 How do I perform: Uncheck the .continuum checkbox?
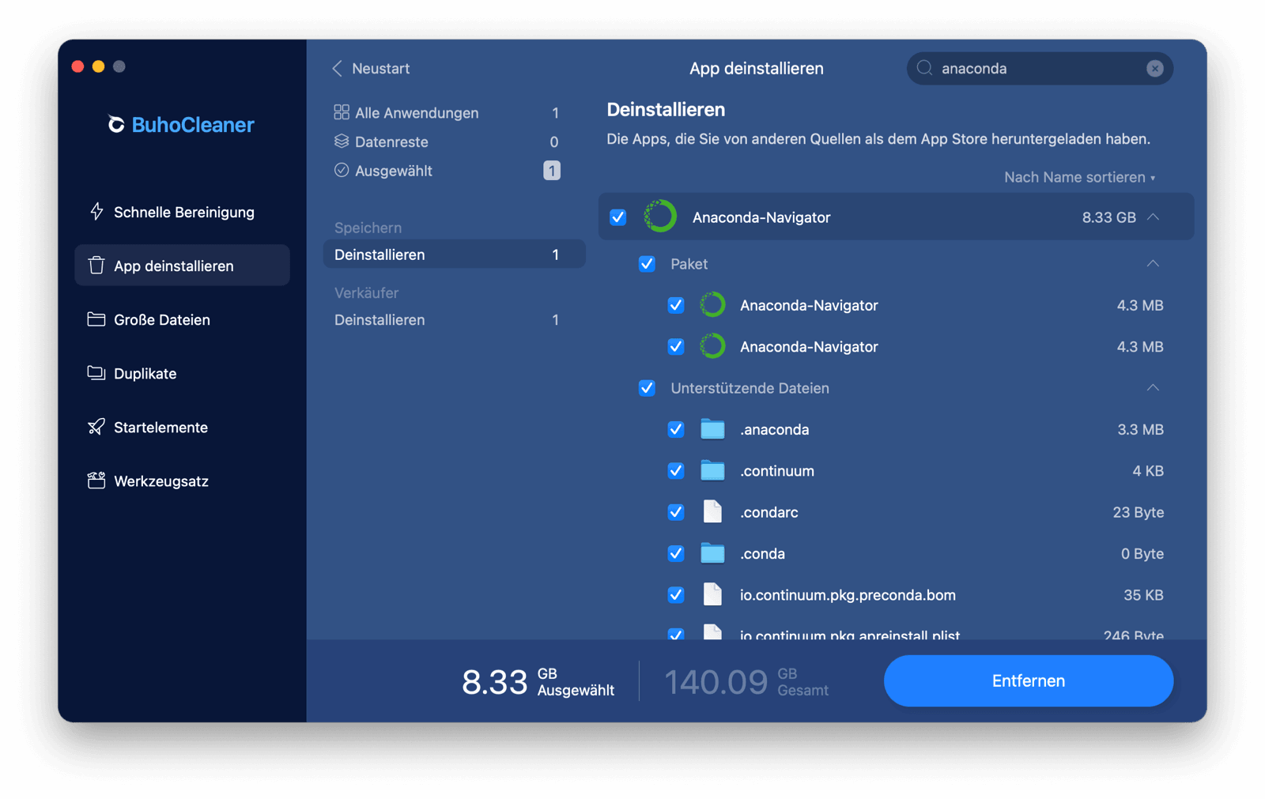[676, 470]
